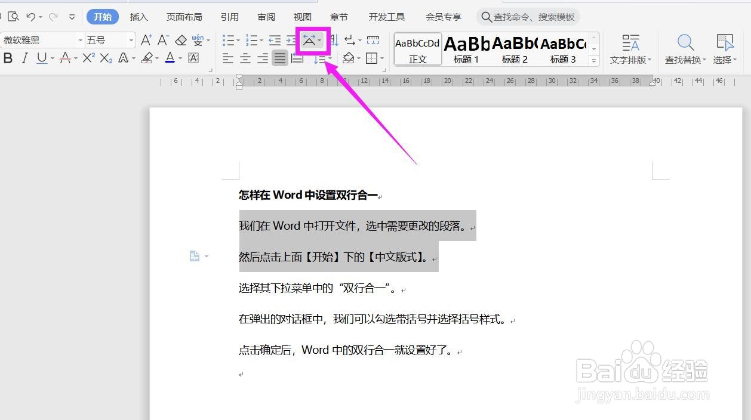Screen dimensions: 751x420
Task: Click the character border icon
Action: click(x=193, y=58)
